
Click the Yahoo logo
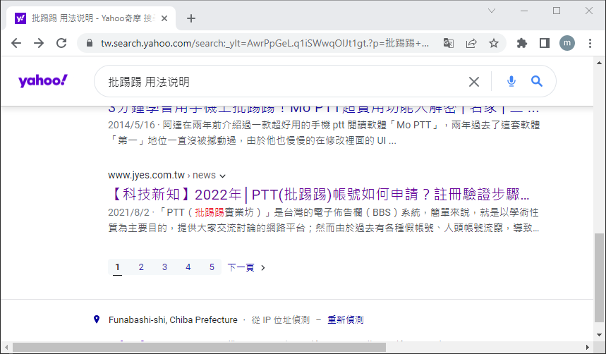pyautogui.click(x=43, y=81)
